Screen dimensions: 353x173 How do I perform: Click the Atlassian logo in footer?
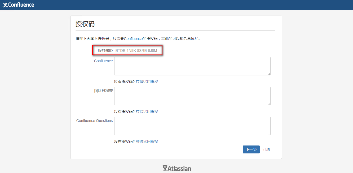click(x=176, y=168)
